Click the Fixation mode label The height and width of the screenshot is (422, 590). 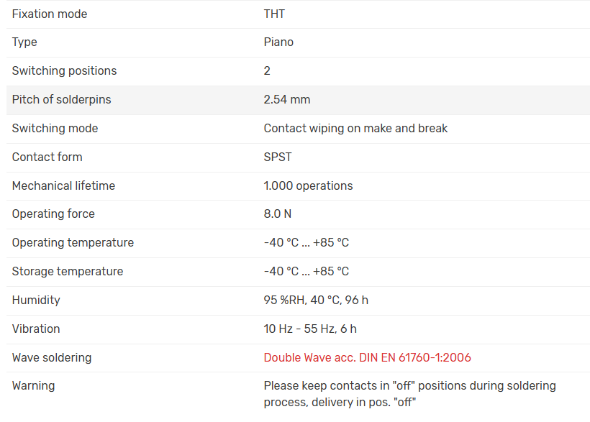pyautogui.click(x=50, y=14)
